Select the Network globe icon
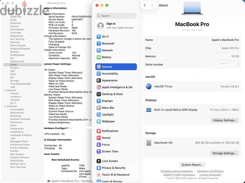 (x=99, y=50)
